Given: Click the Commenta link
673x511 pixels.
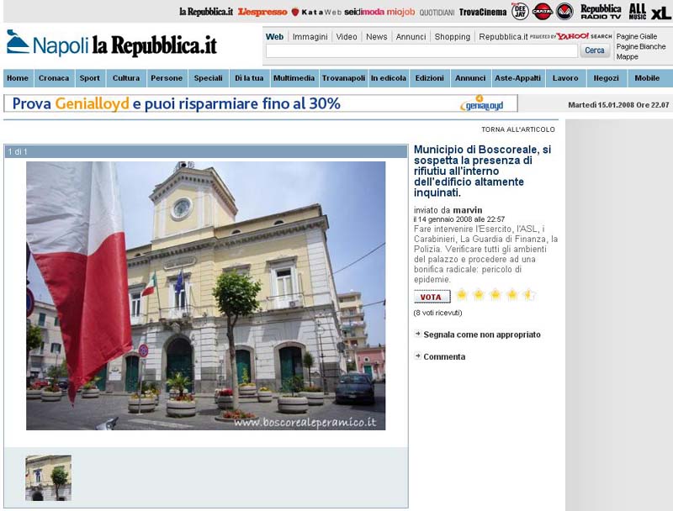Looking at the screenshot, I should click(444, 356).
